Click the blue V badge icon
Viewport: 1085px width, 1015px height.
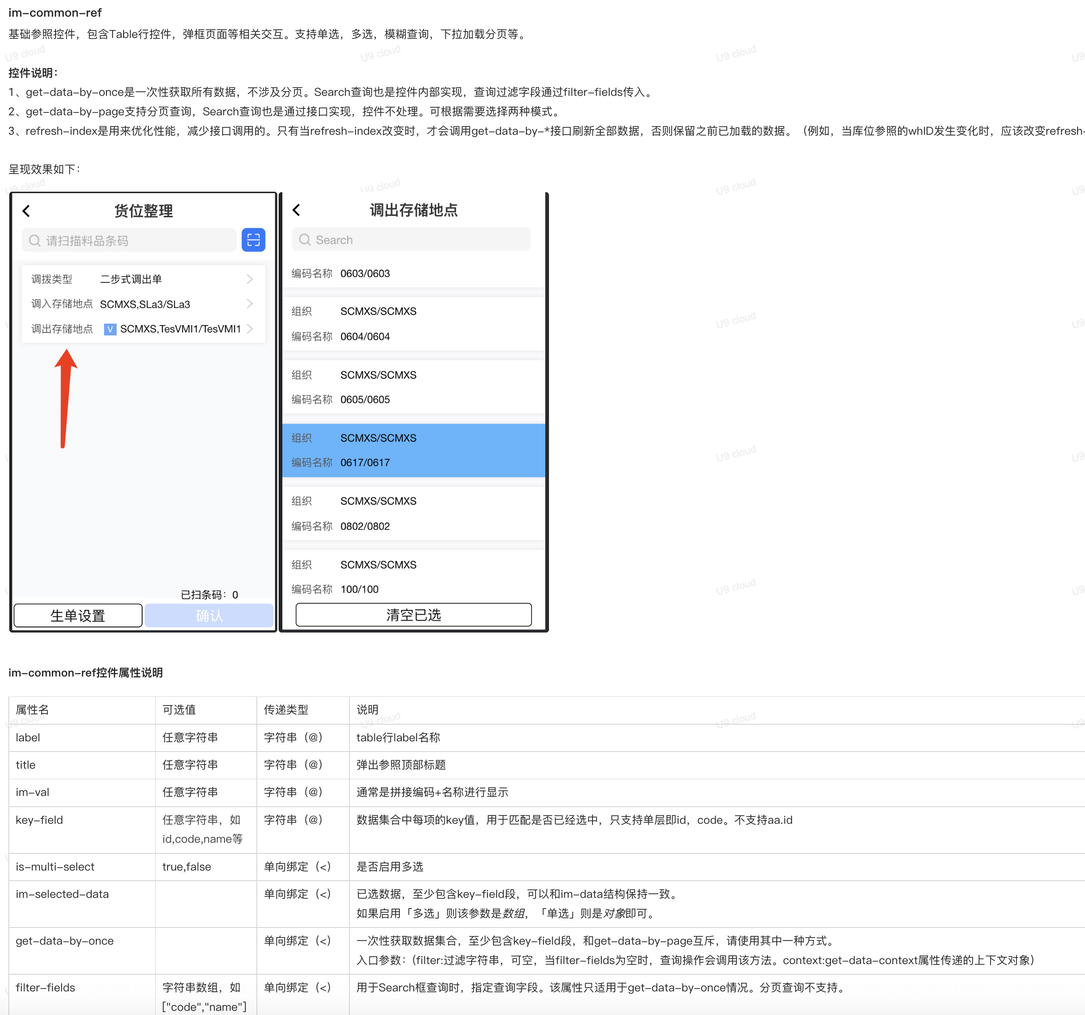[x=110, y=329]
